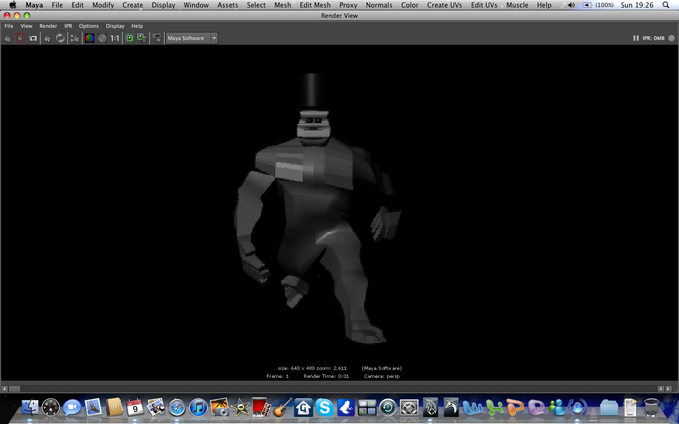679x424 pixels.
Task: Open the Render View Display menu
Action: click(x=115, y=26)
